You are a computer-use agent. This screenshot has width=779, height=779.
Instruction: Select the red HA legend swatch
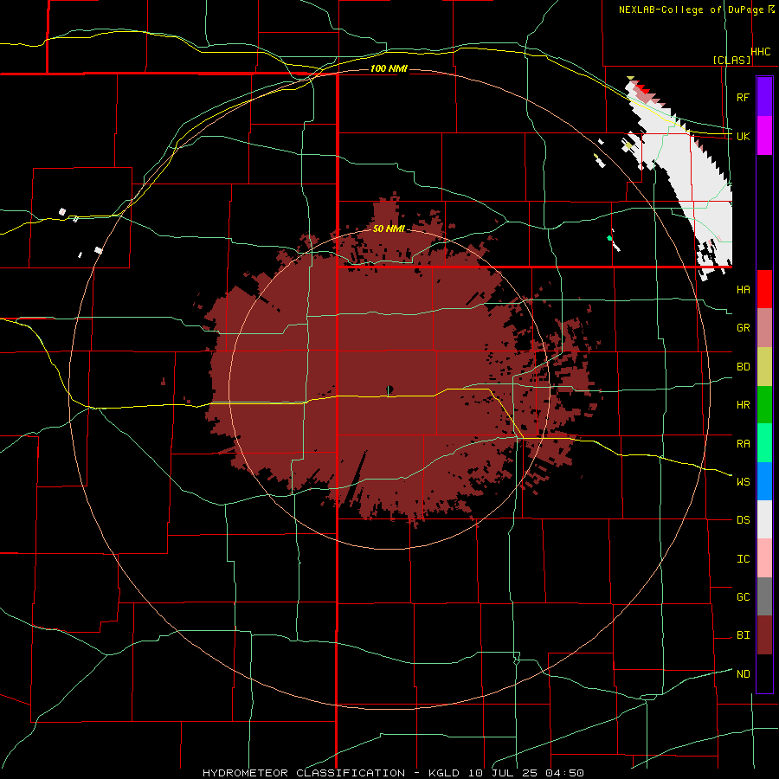(x=764, y=289)
